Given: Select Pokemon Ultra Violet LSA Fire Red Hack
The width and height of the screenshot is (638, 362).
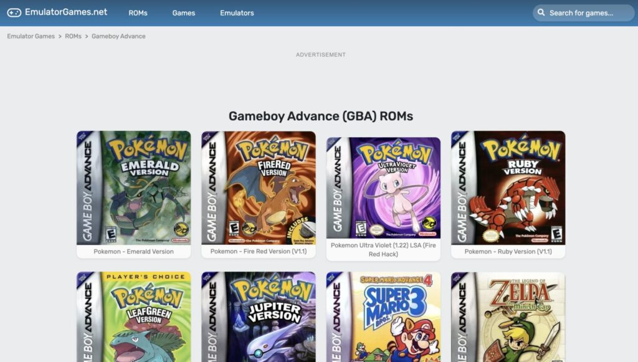Looking at the screenshot, I should tap(383, 184).
